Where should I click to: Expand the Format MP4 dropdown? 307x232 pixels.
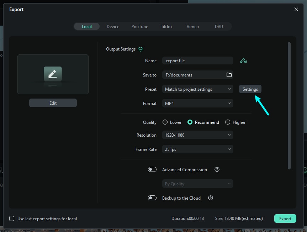point(197,104)
